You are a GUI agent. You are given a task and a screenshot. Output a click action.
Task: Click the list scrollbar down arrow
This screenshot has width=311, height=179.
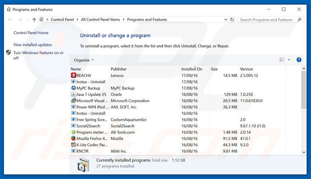304,152
